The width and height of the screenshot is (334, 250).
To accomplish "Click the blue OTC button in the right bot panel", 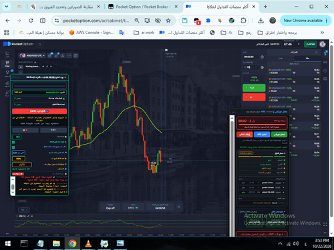I will point(262,135).
